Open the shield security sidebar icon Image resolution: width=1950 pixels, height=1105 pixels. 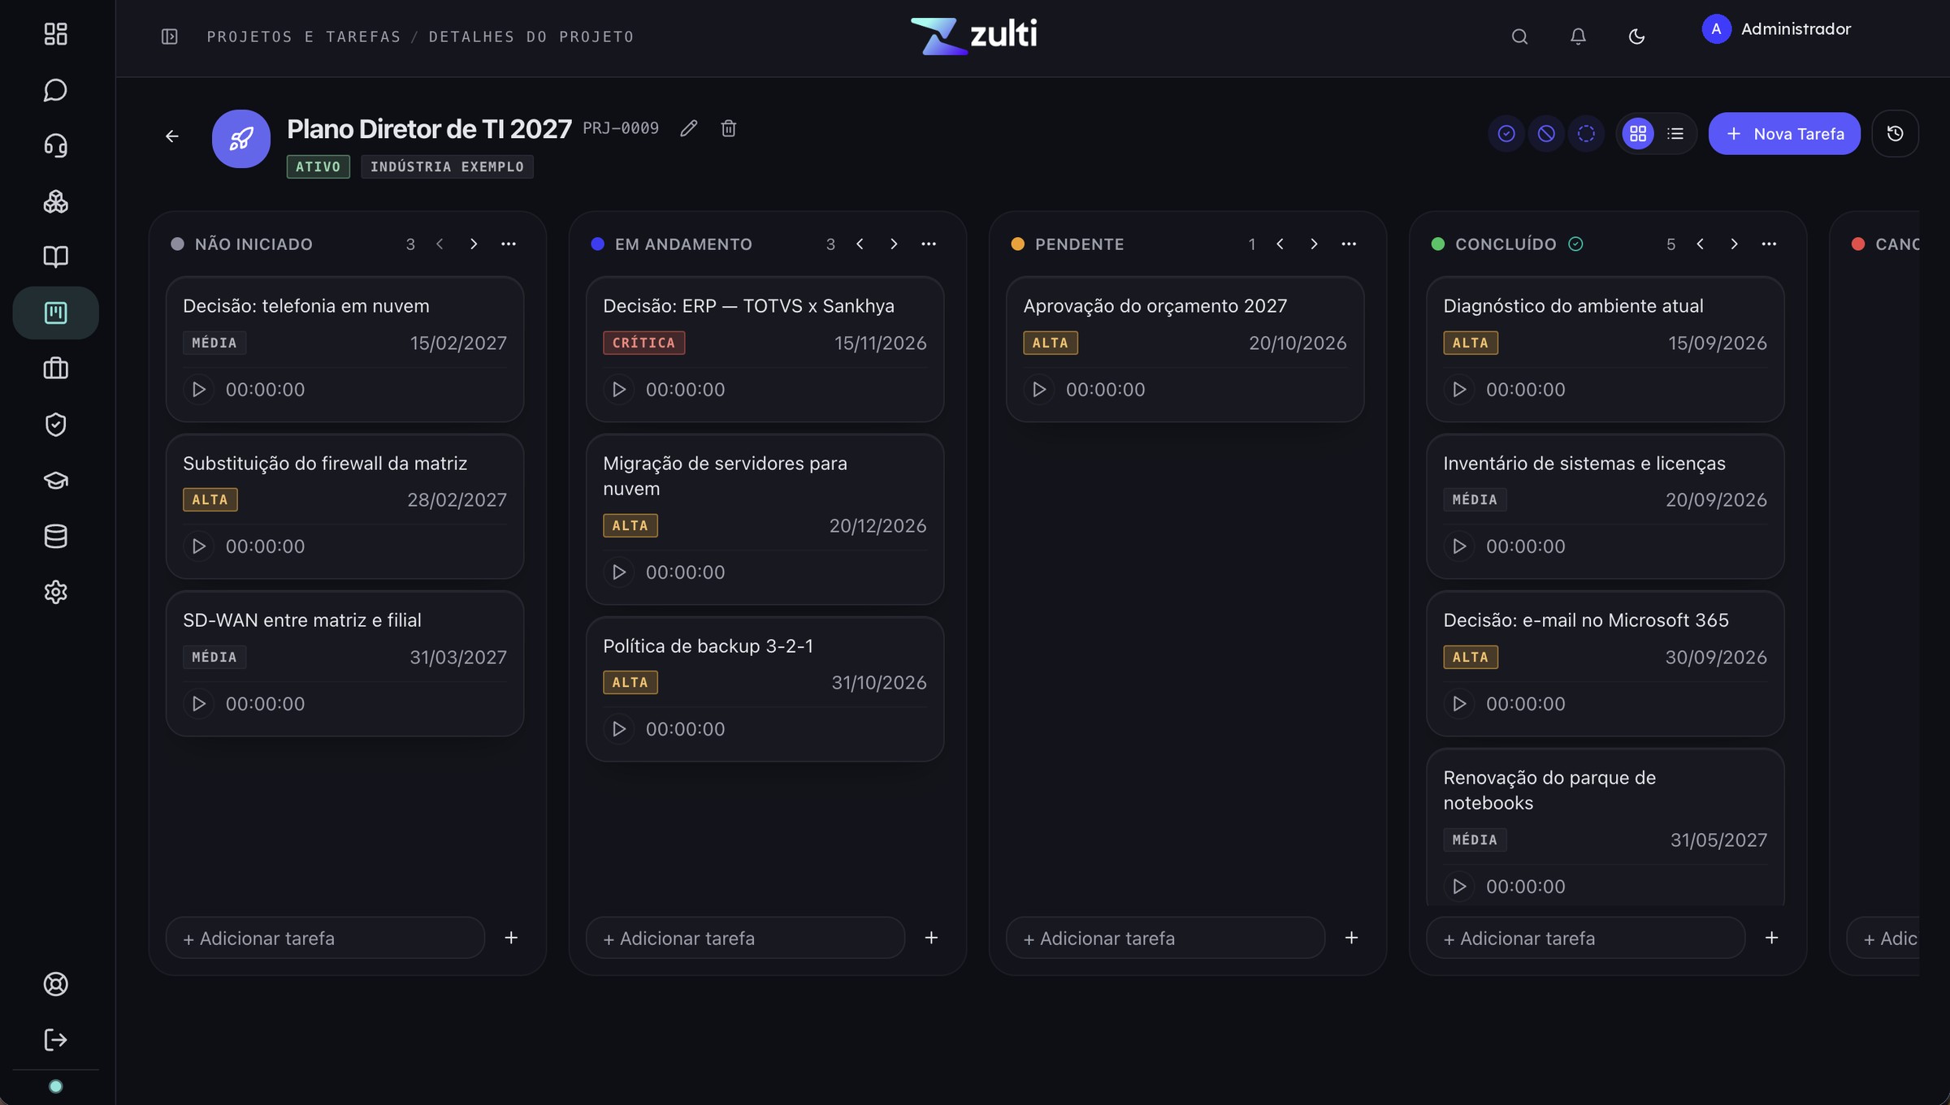(55, 425)
